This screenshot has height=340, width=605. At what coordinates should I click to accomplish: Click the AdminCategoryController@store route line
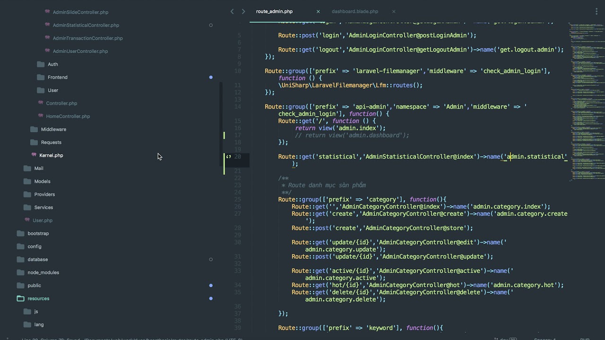(382, 228)
